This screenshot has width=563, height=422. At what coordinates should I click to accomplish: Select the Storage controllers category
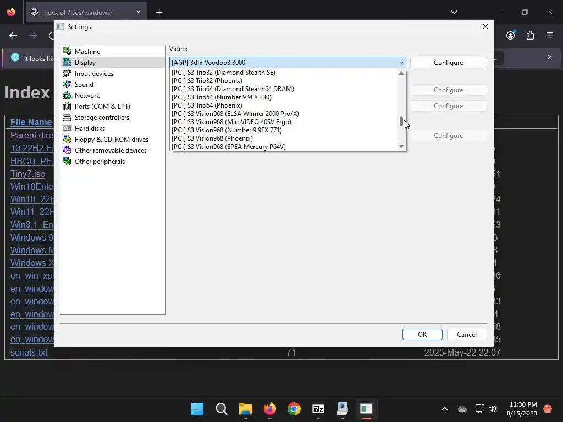coord(113,118)
